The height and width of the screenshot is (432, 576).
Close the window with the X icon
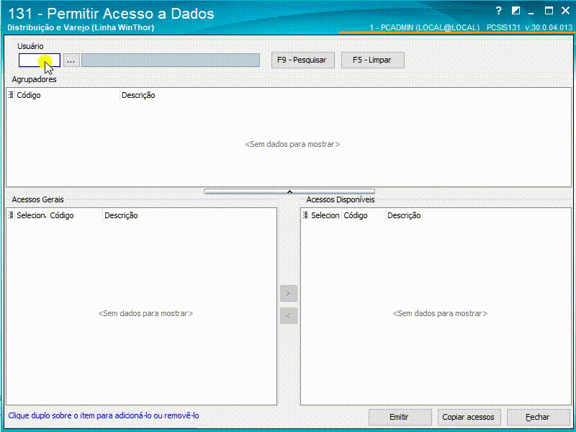click(x=565, y=11)
